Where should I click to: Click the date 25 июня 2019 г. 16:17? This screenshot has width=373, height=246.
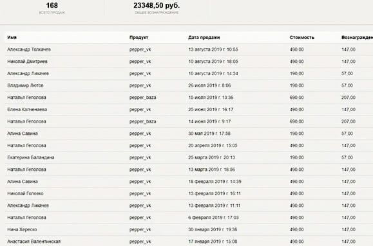(211, 110)
